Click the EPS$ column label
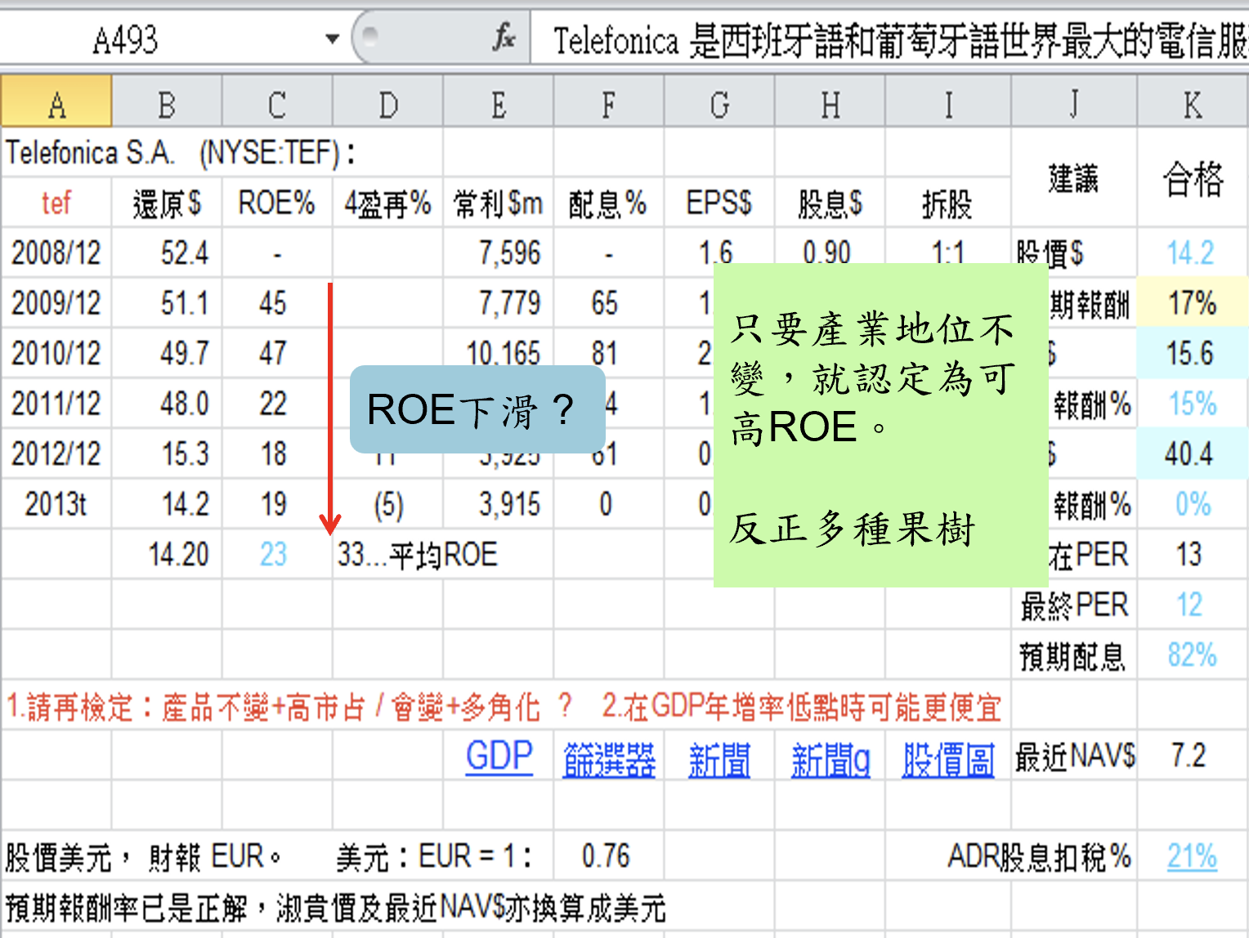Screen dimensions: 1249x938 tap(719, 203)
